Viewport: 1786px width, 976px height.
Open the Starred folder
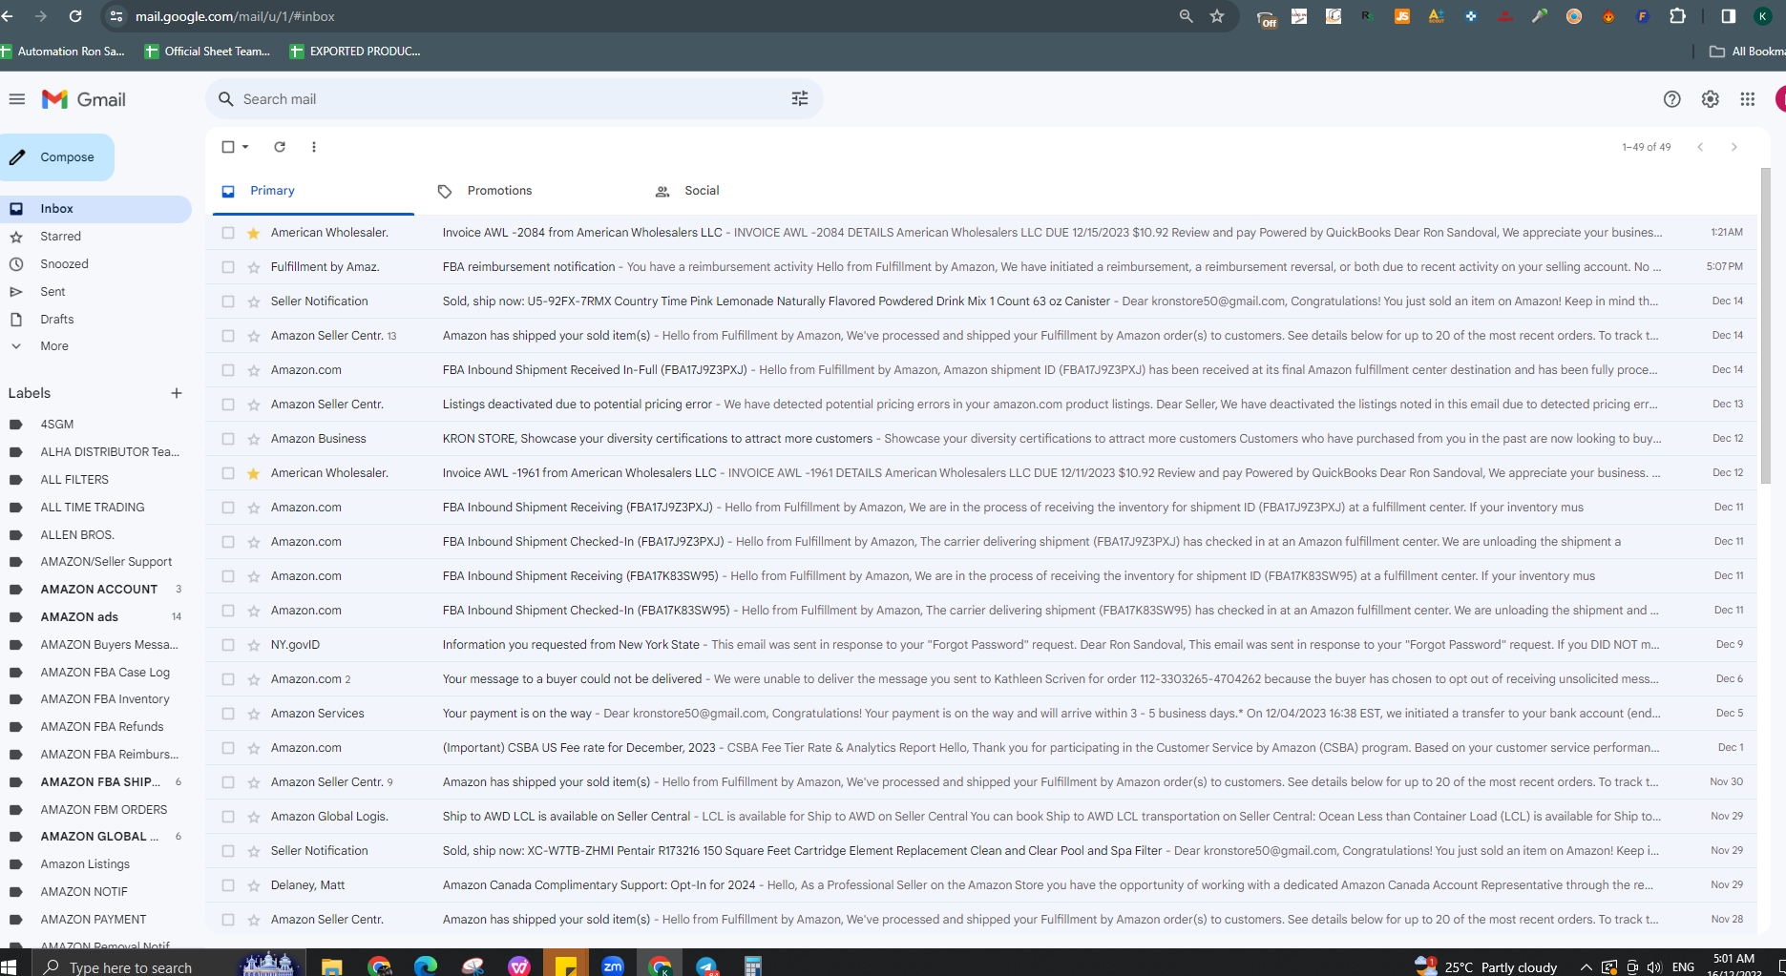point(60,237)
